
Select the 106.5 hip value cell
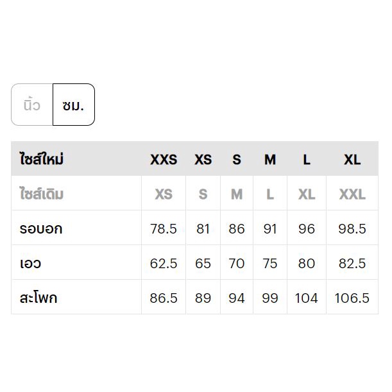pos(352,297)
